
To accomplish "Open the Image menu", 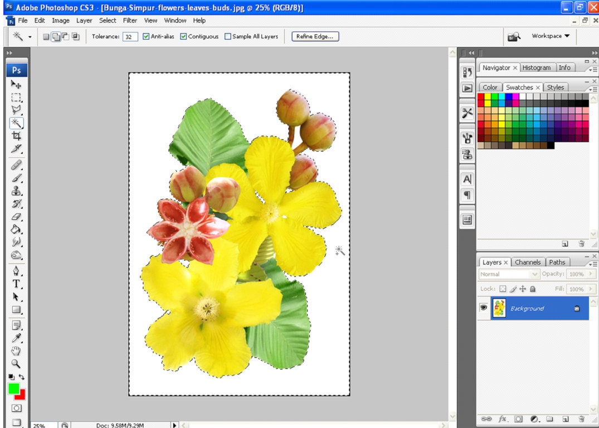I will pyautogui.click(x=61, y=21).
